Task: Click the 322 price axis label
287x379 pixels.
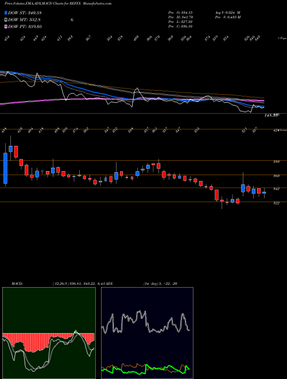Action: (276, 203)
